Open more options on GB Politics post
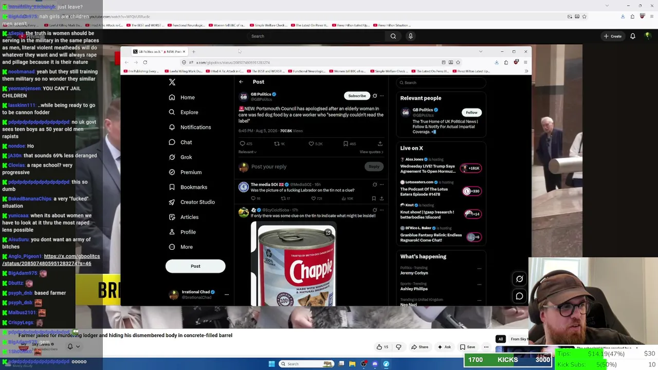The width and height of the screenshot is (658, 370). pos(381,96)
